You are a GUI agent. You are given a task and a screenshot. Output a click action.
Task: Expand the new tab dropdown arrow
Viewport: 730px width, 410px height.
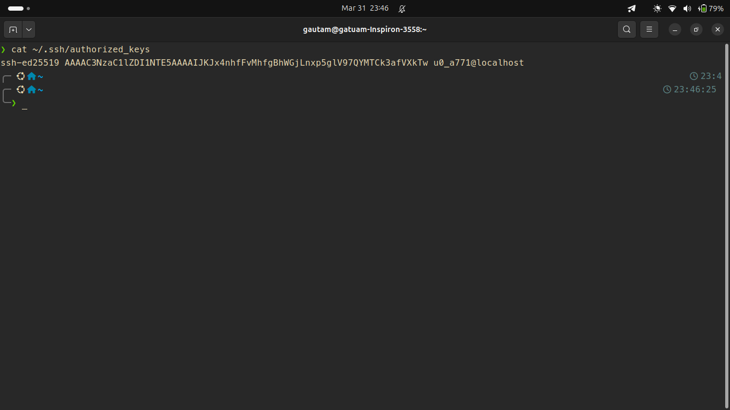coord(29,29)
